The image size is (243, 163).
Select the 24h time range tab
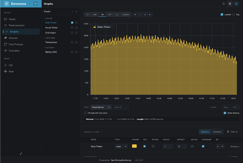pyautogui.click(x=95, y=14)
